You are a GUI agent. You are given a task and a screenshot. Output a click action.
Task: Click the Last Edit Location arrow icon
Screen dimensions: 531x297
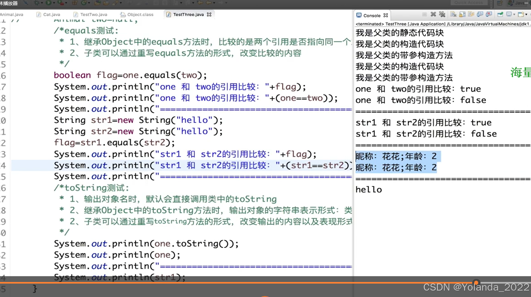(200, 3)
